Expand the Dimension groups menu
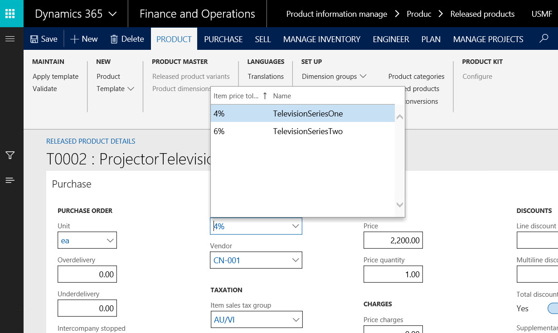The image size is (558, 333). [334, 77]
